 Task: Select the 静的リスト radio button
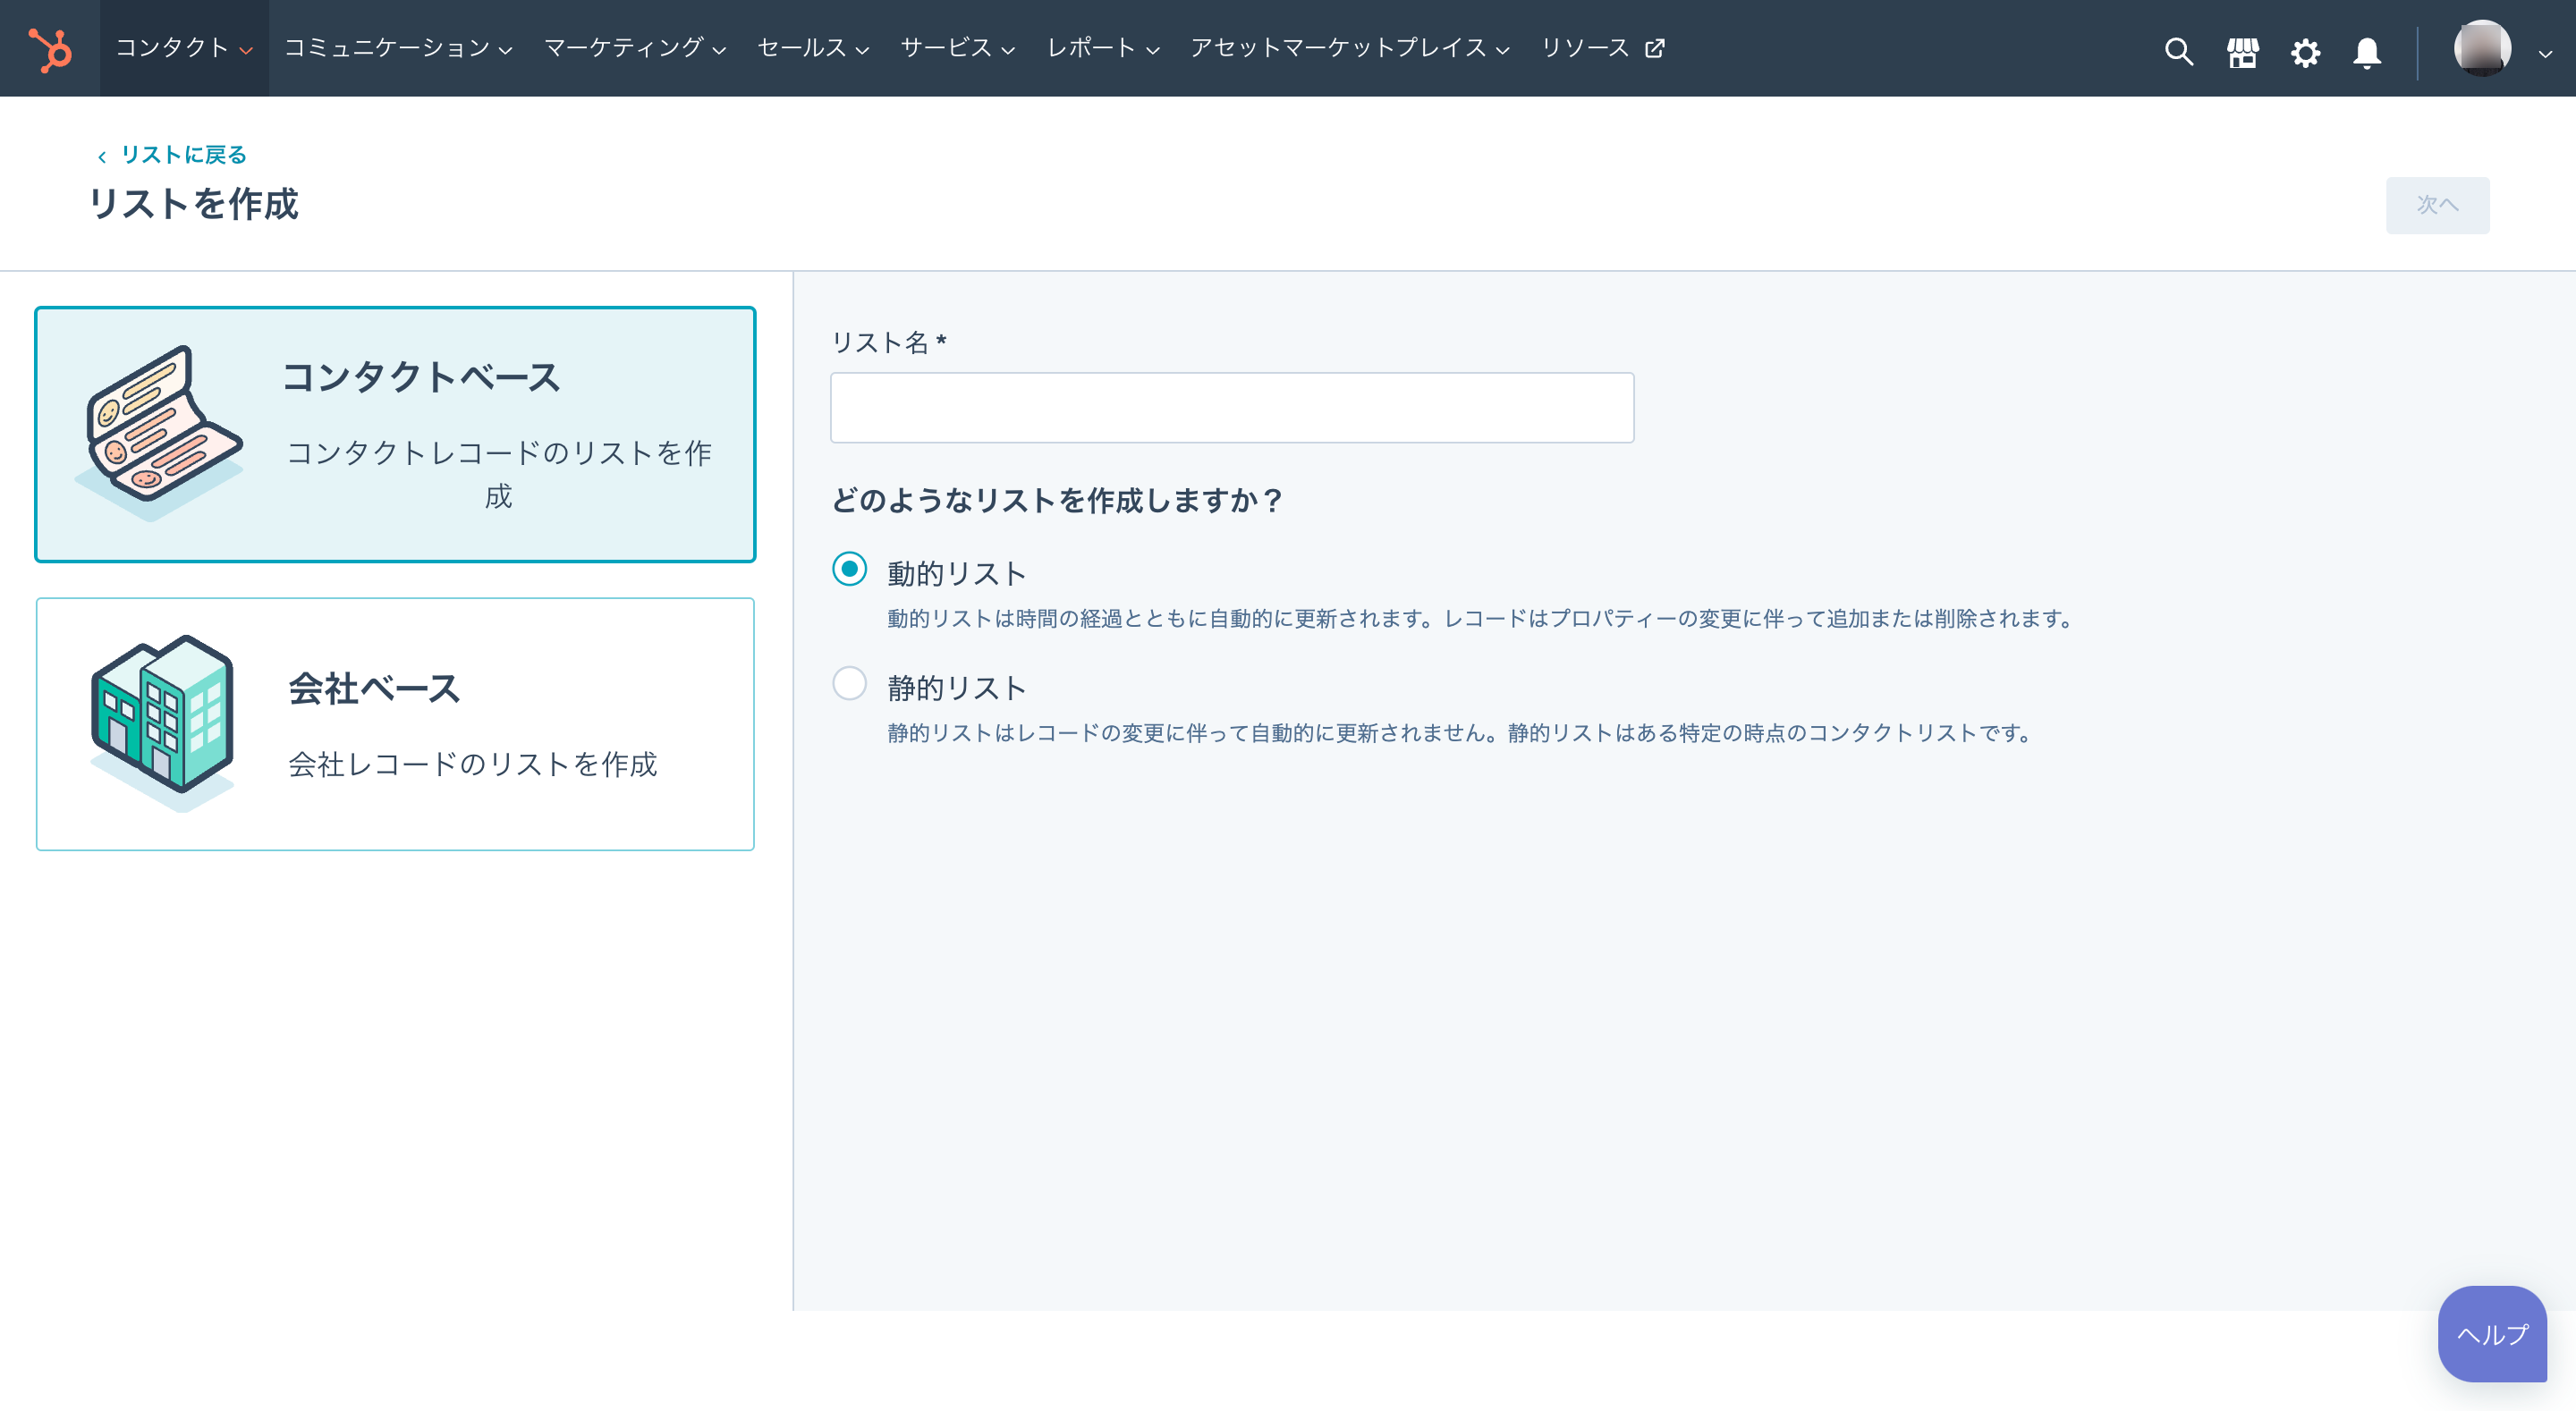click(x=849, y=684)
